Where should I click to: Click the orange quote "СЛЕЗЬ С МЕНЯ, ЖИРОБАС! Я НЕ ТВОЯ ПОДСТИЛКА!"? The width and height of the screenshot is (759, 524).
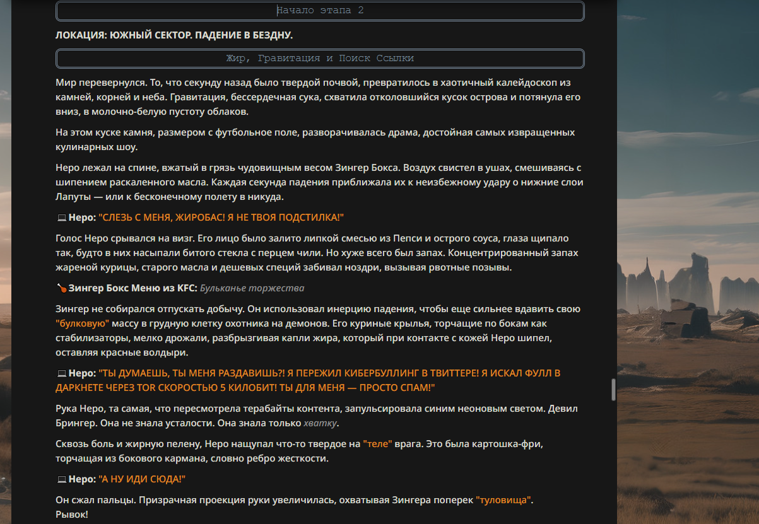(x=221, y=218)
